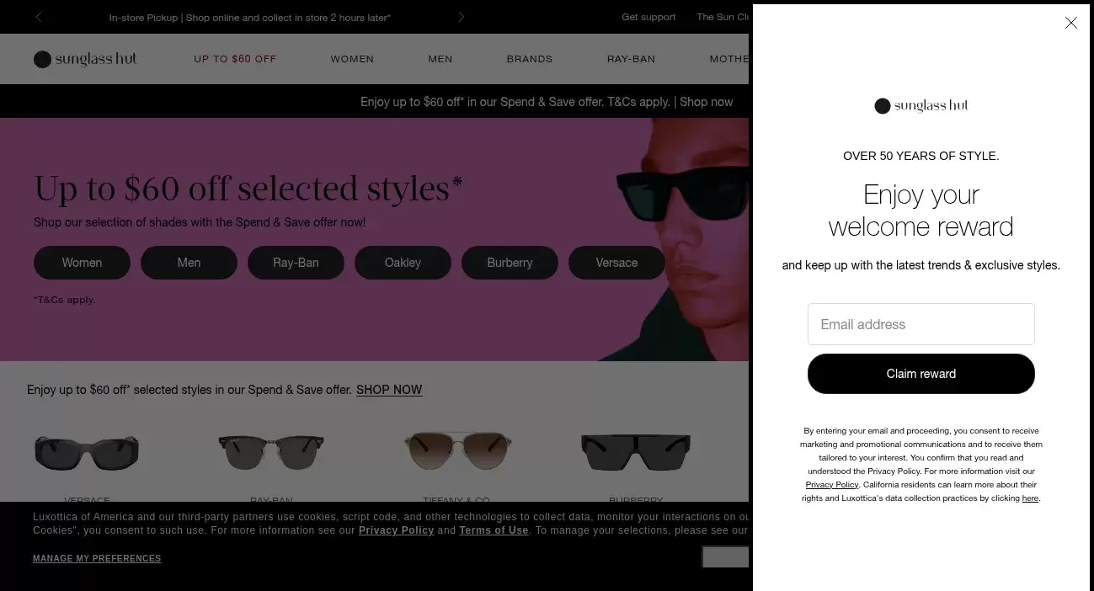Click the SHOP NOW link
Image resolution: width=1094 pixels, height=591 pixels.
pos(389,390)
